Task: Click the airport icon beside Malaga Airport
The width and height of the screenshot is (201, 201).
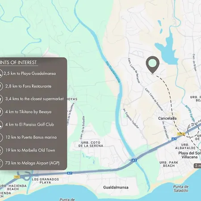Action: point(1,163)
